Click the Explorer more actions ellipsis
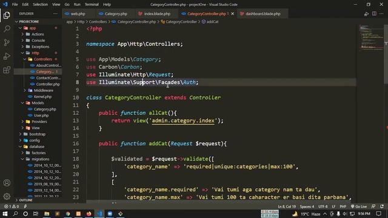This screenshot has width=388, height=218. click(55, 13)
